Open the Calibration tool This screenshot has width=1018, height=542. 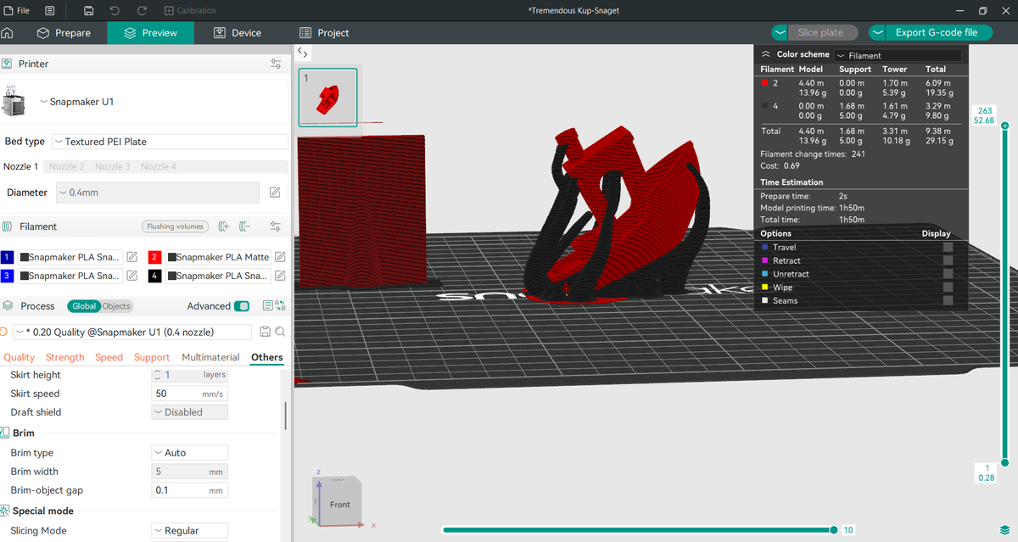188,10
